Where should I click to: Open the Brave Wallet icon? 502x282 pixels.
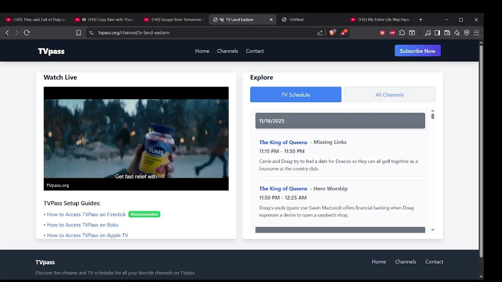(447, 33)
